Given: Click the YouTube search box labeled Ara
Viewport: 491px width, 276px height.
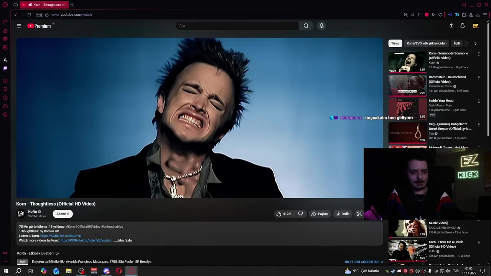Looking at the screenshot, I should [x=237, y=26].
